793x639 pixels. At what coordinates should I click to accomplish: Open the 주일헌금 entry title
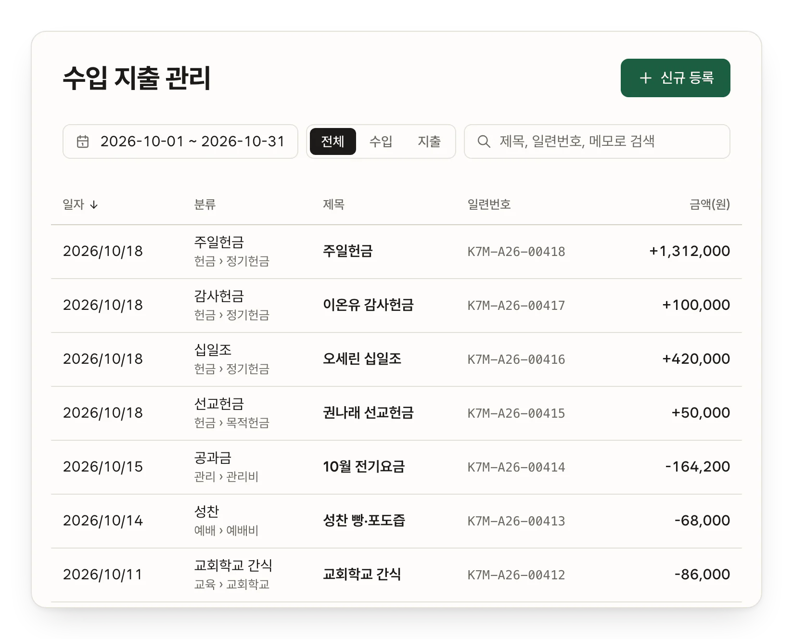point(347,251)
